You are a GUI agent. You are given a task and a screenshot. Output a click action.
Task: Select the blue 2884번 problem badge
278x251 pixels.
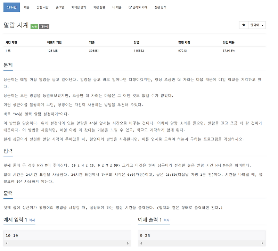click(x=12, y=7)
